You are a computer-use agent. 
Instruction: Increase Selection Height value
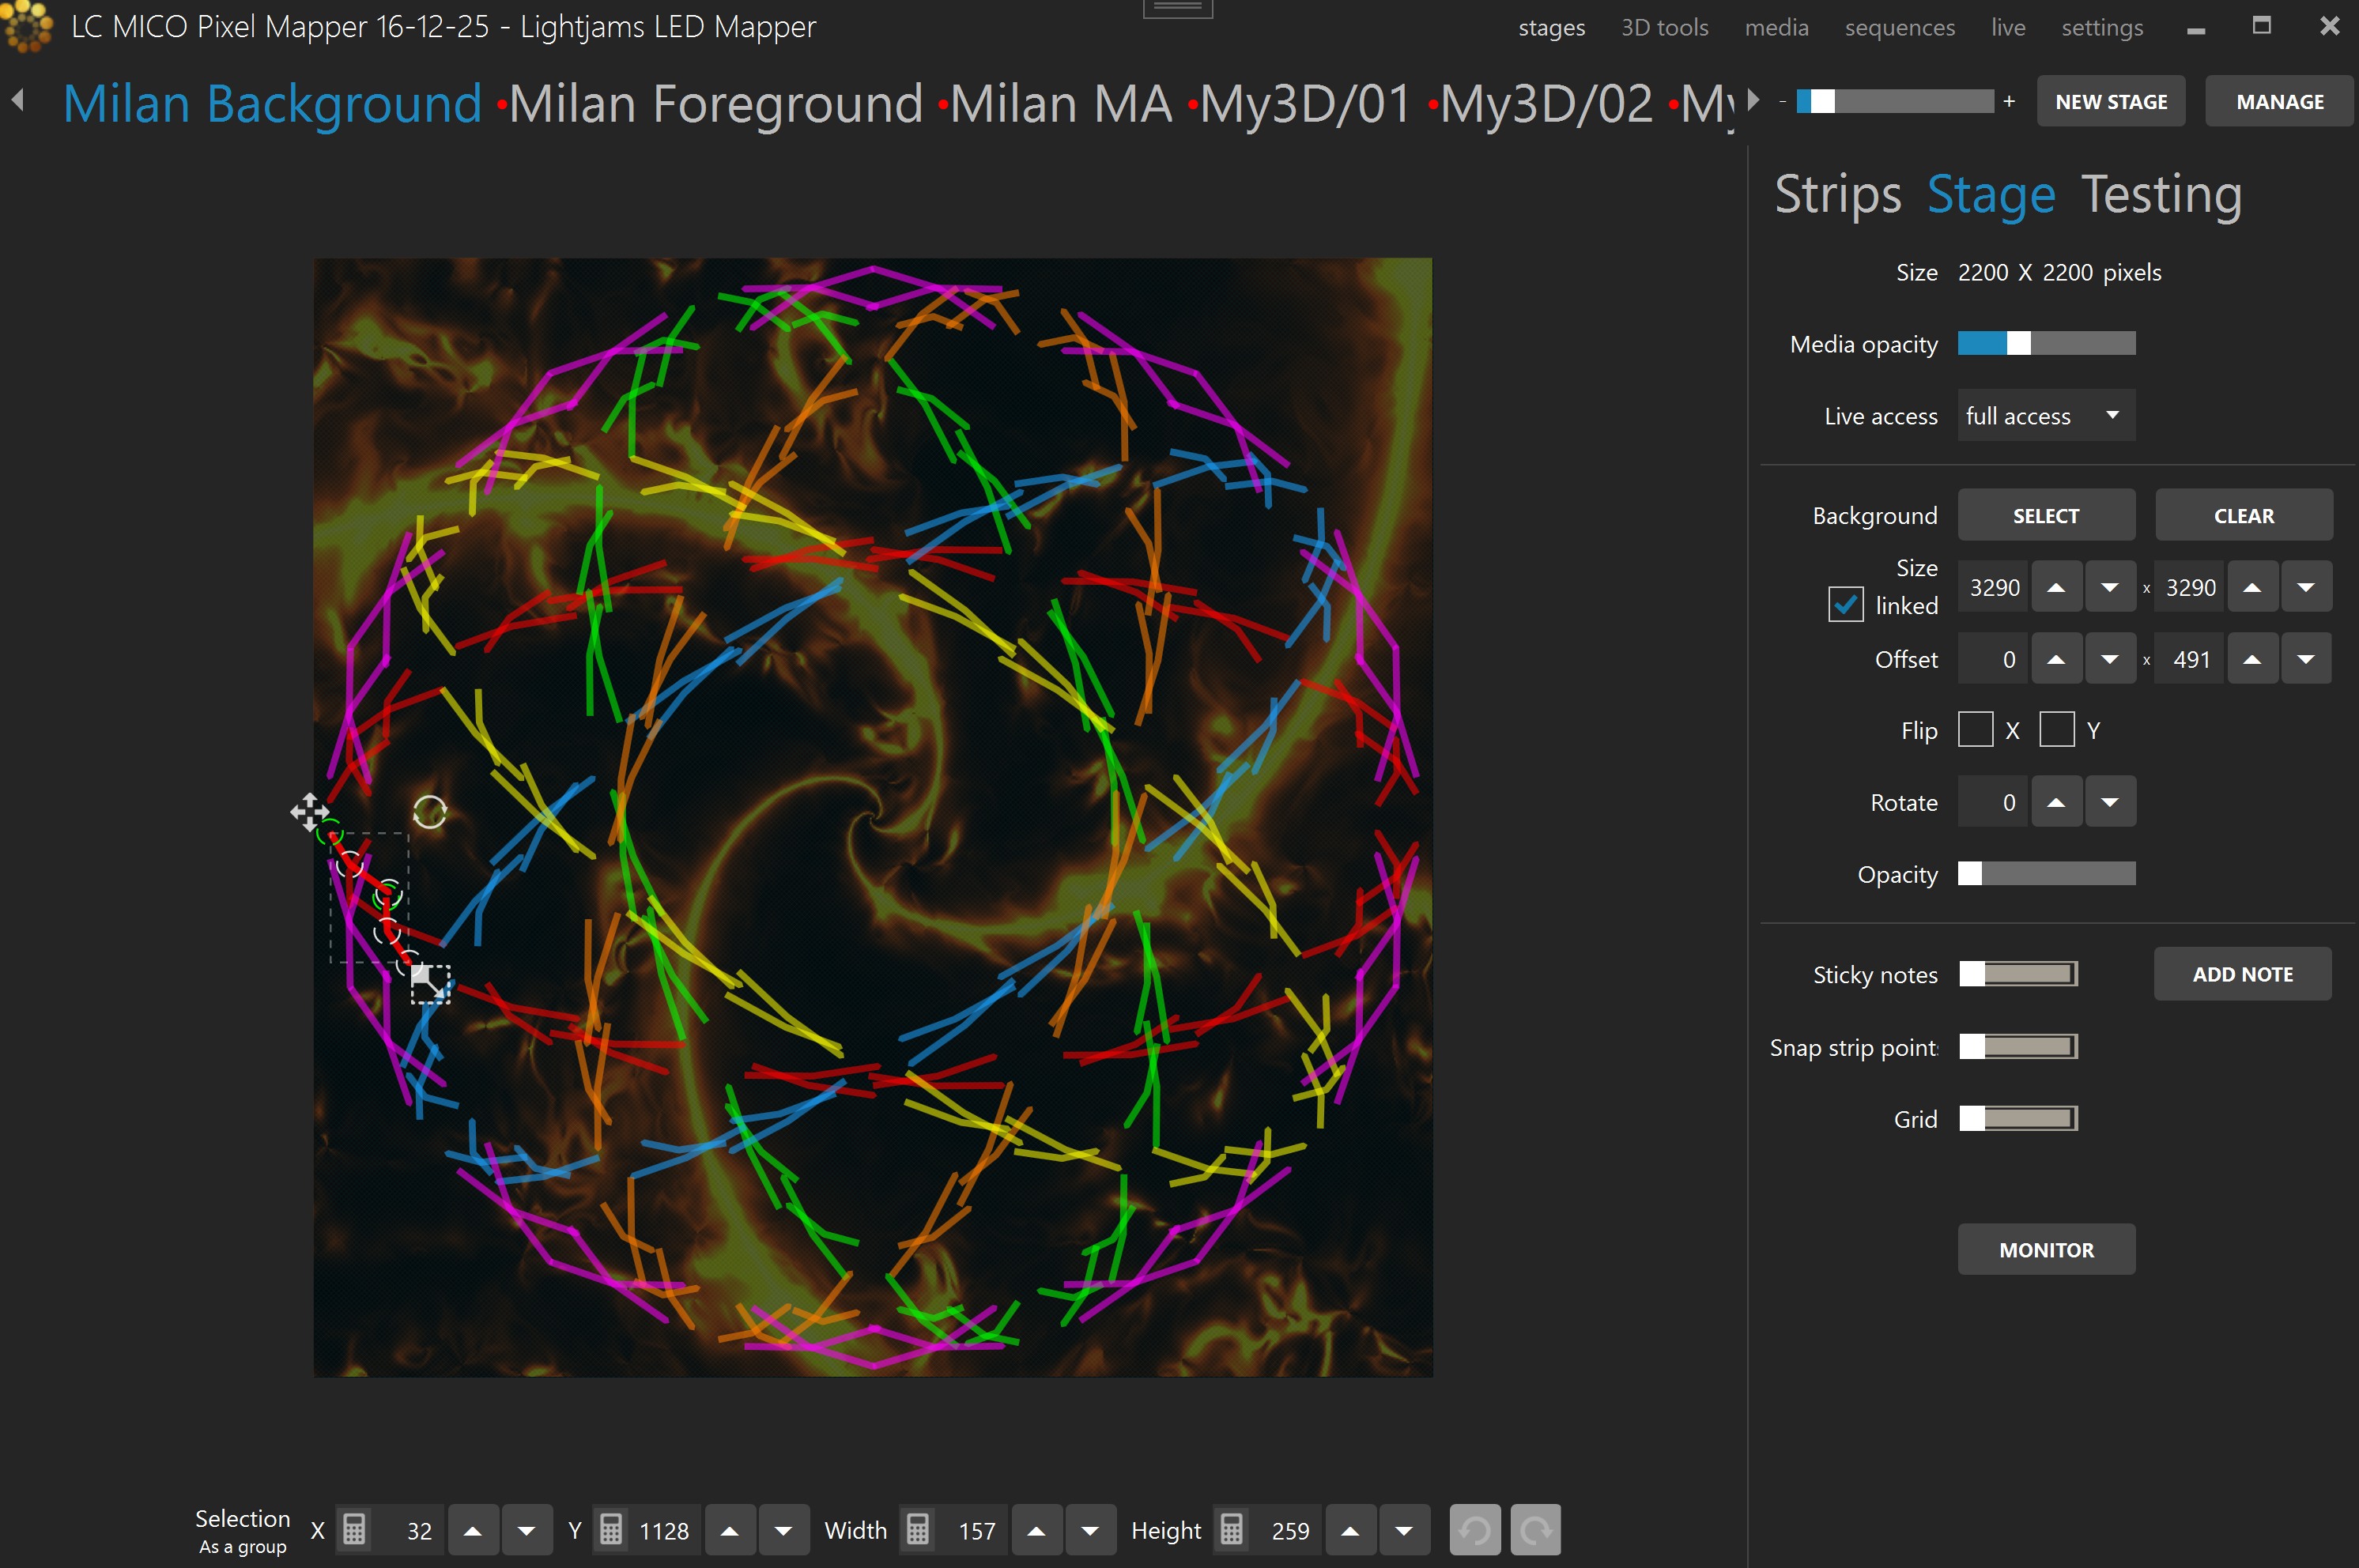pos(1351,1530)
